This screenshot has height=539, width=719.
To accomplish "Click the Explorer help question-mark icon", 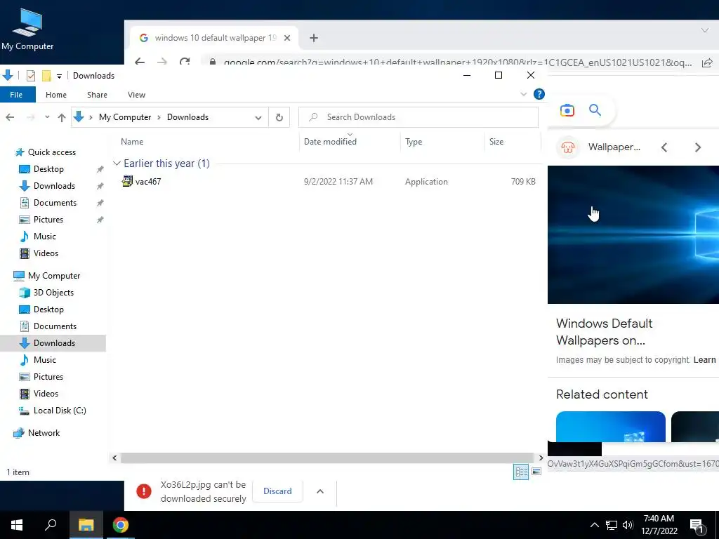I will (539, 95).
